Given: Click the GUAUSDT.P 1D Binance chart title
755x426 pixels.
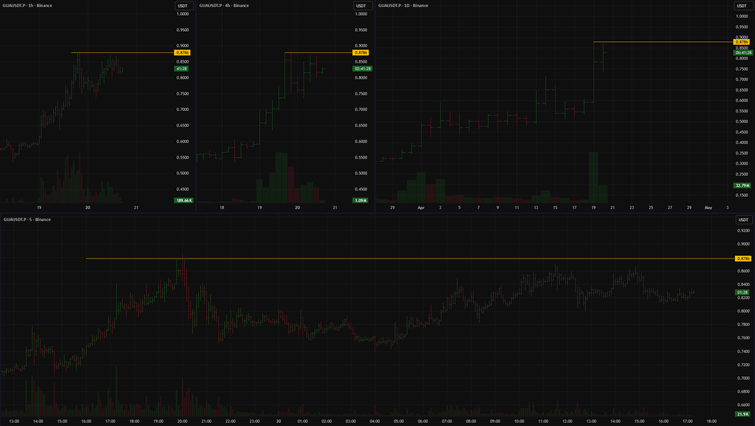Looking at the screenshot, I should [x=403, y=6].
